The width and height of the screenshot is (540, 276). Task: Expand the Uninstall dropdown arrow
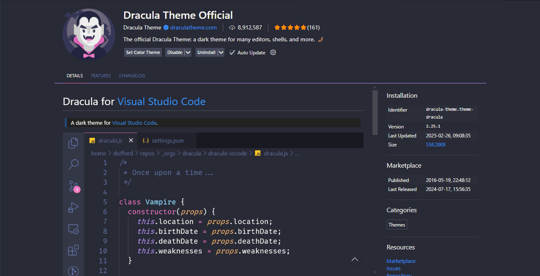221,52
